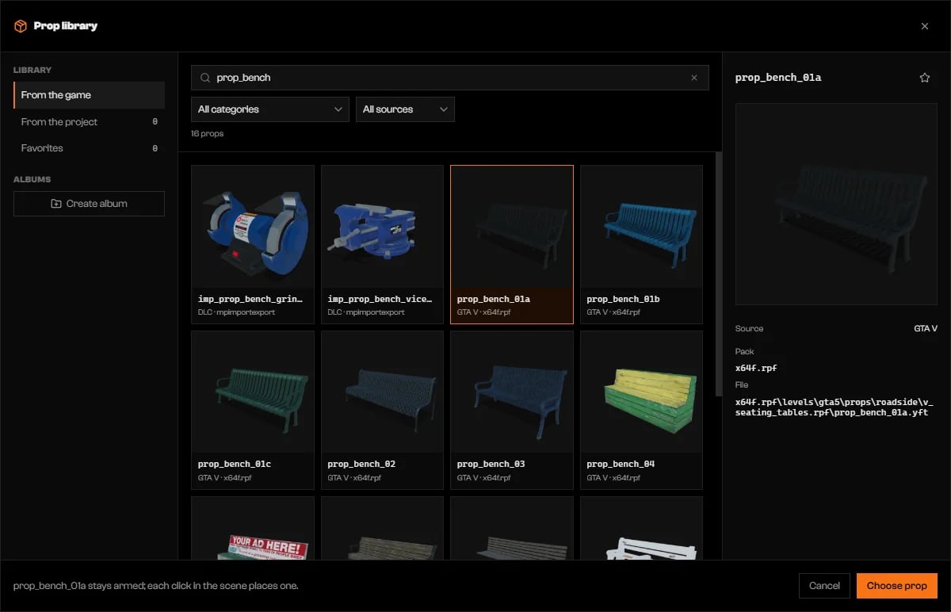Click the Prop library title text
This screenshot has width=951, height=612.
click(66, 26)
